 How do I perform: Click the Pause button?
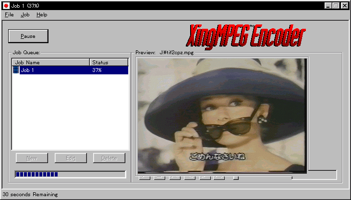tap(28, 36)
